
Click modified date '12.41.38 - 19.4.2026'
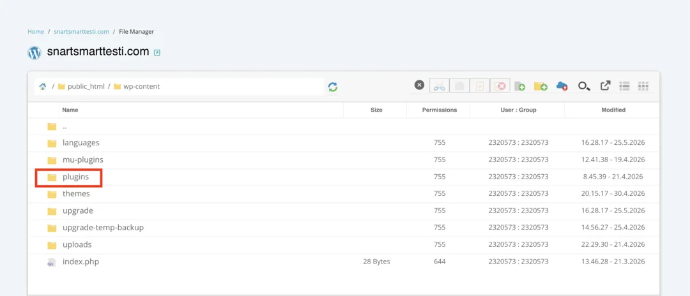click(x=613, y=160)
